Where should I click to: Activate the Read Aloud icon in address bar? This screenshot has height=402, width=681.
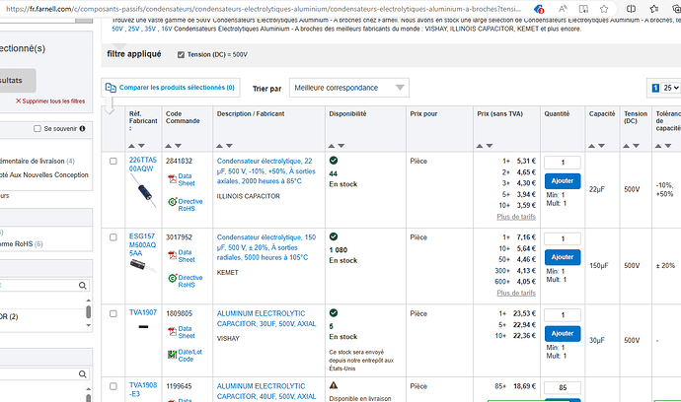563,9
